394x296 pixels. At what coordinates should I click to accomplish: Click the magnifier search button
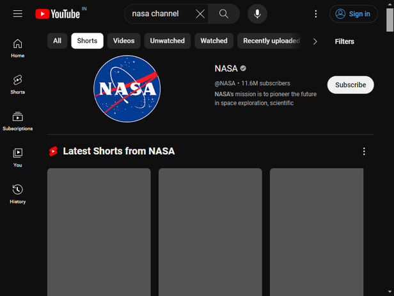pos(224,14)
